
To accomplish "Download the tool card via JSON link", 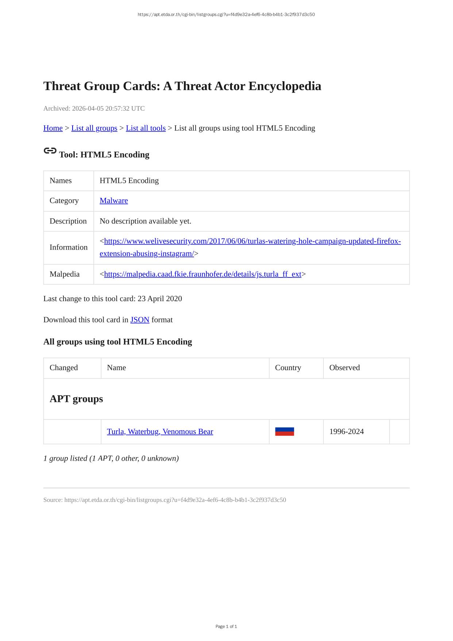I will click(x=140, y=320).
